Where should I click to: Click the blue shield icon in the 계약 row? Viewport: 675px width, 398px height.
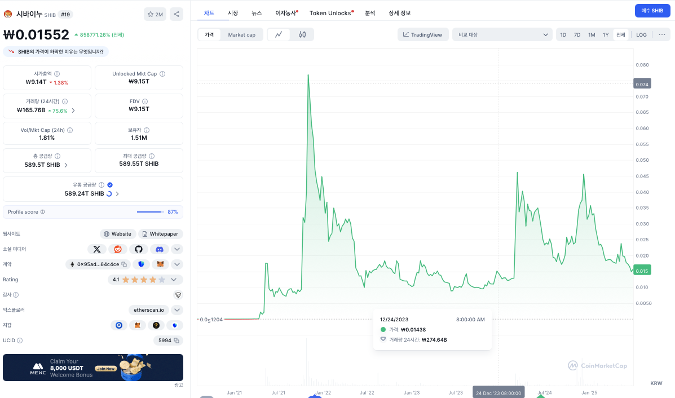[x=141, y=264]
